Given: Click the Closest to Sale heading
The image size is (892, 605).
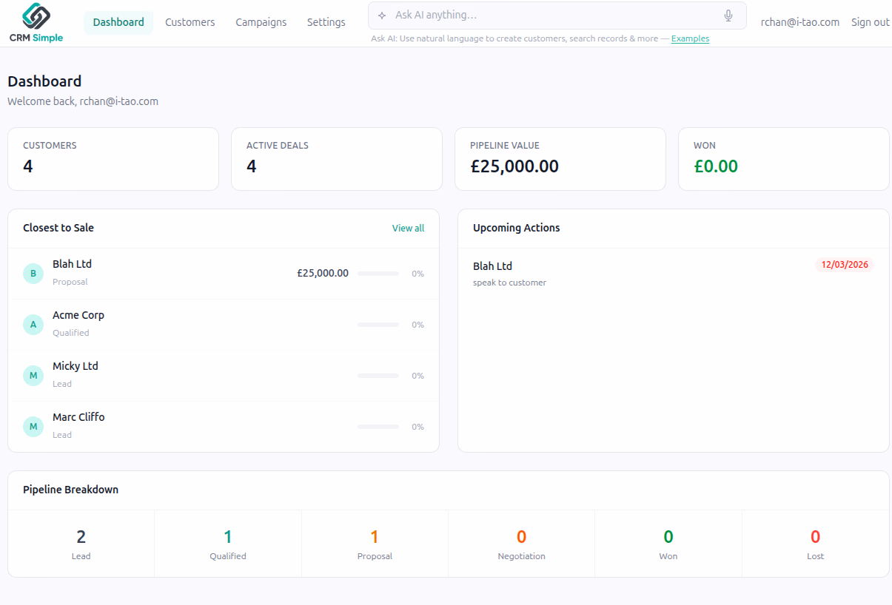Looking at the screenshot, I should point(58,228).
